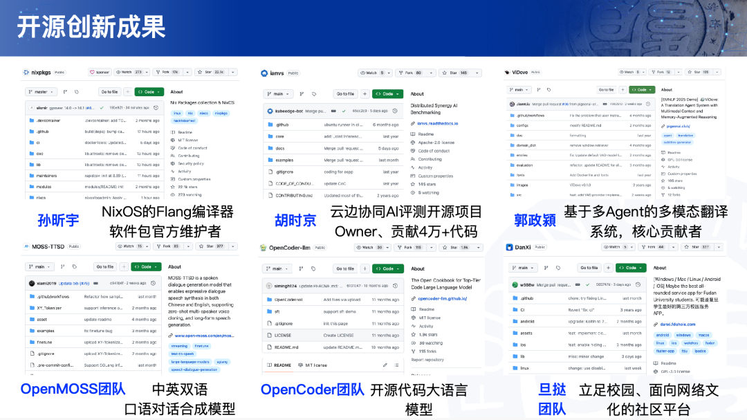Click the add file plus button in ianvs
The width and height of the screenshot is (747, 420).
coord(365,94)
